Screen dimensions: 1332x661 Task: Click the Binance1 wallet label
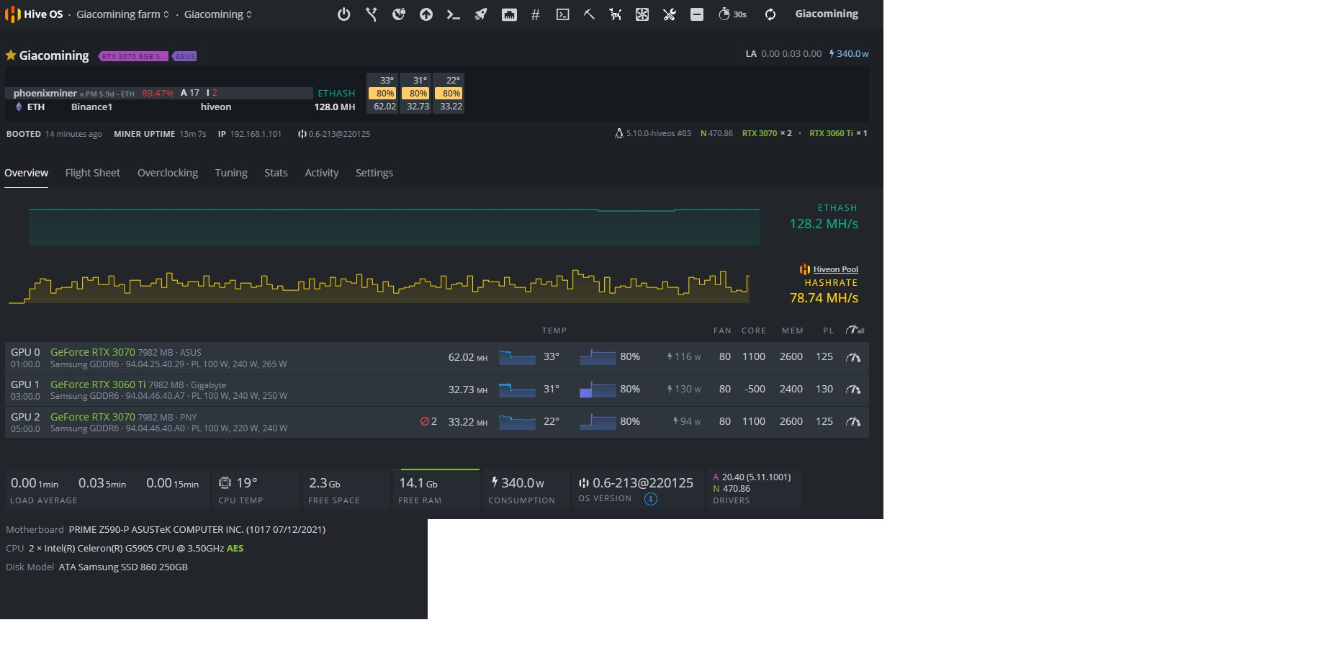pos(91,107)
